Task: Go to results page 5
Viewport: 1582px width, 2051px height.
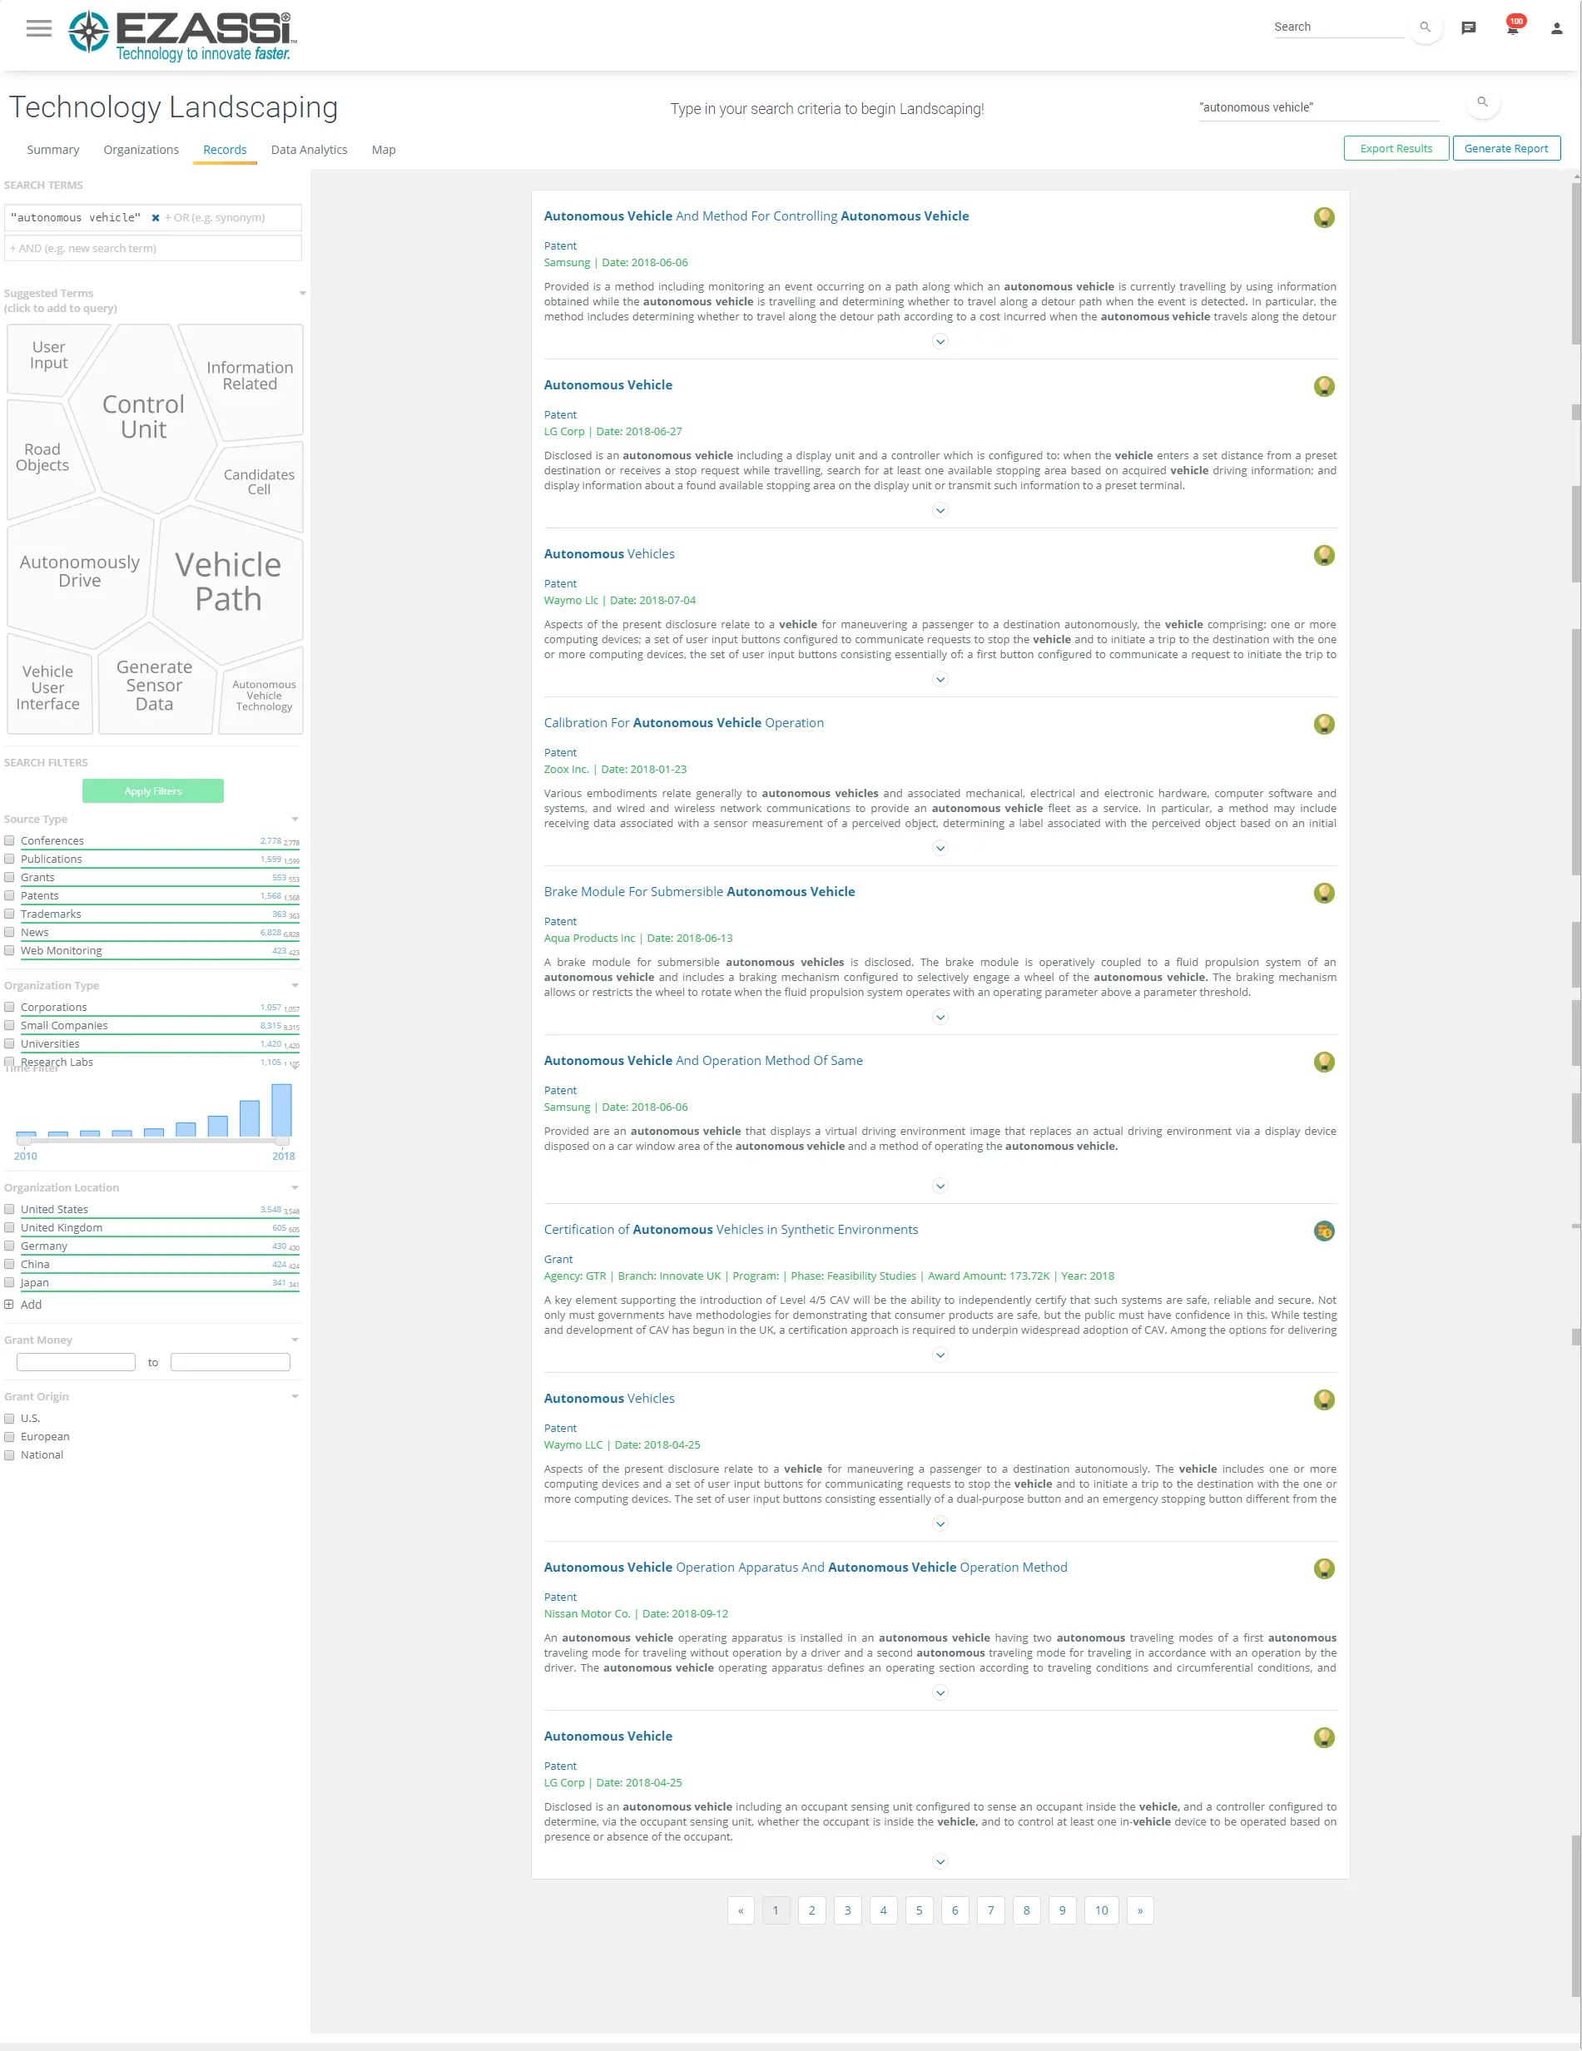Action: coord(919,1910)
